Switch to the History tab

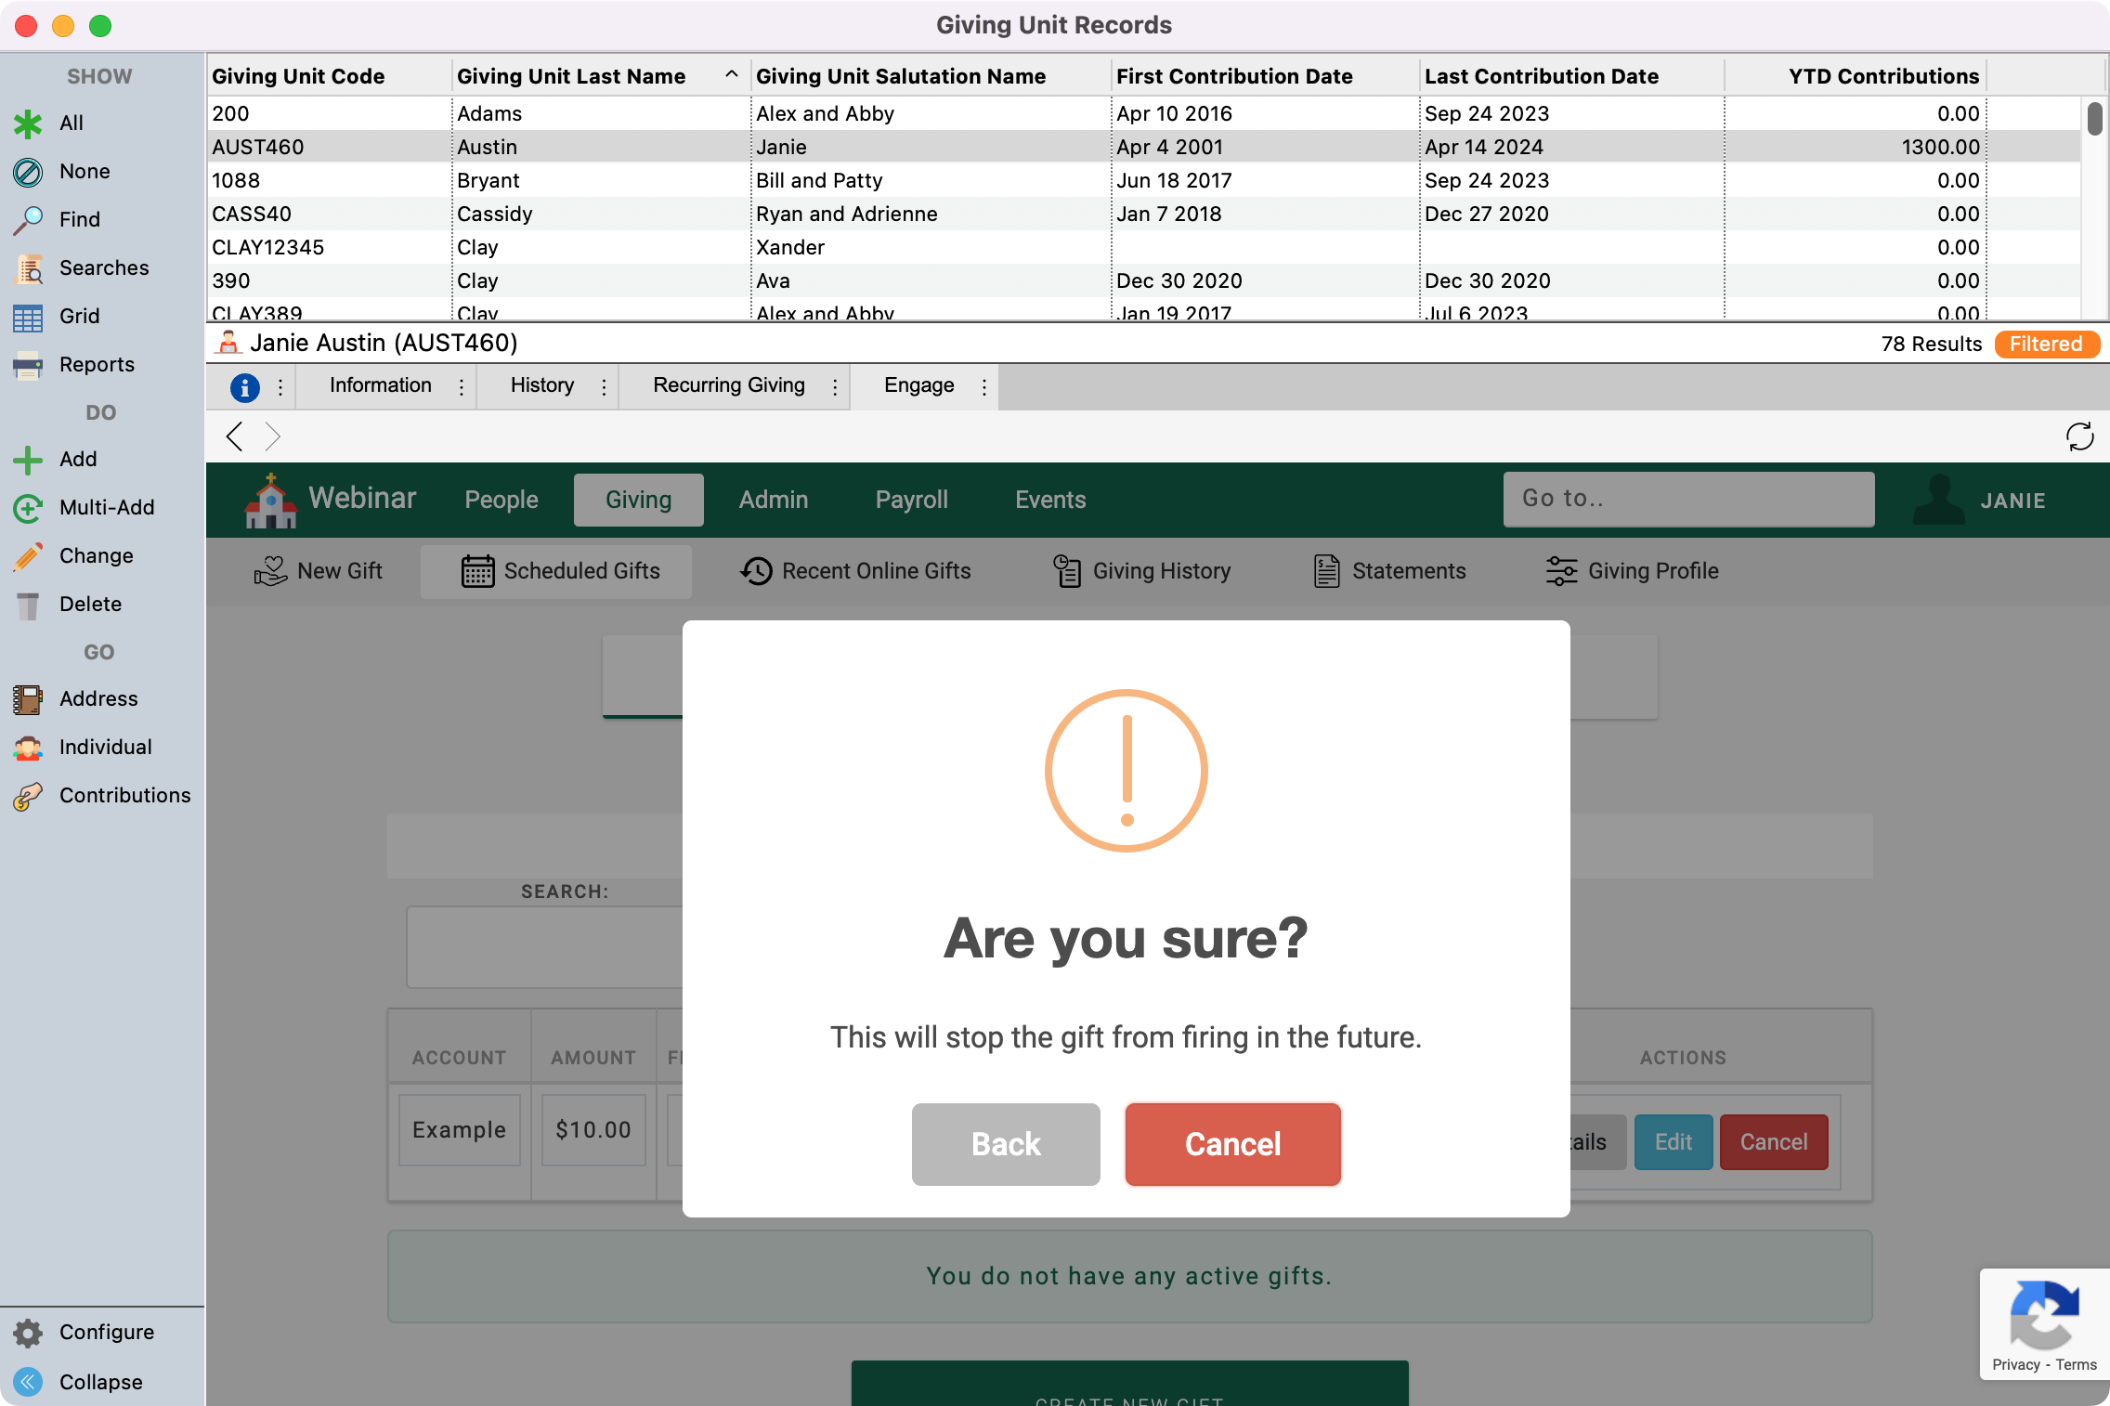coord(541,385)
